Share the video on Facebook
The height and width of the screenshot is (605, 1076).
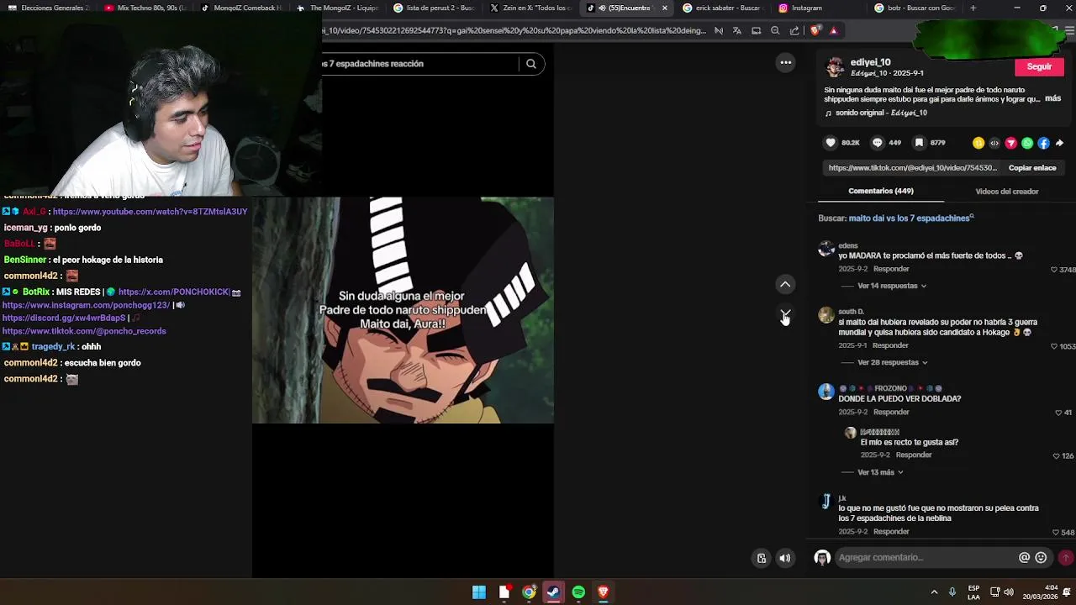point(1043,144)
